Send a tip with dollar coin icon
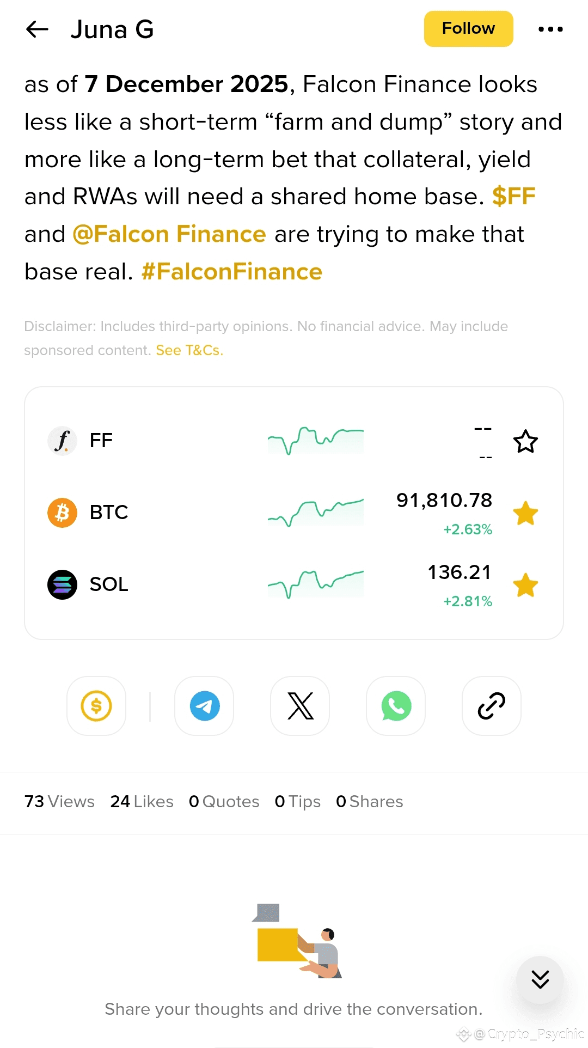This screenshot has height=1048, width=588. pos(96,706)
